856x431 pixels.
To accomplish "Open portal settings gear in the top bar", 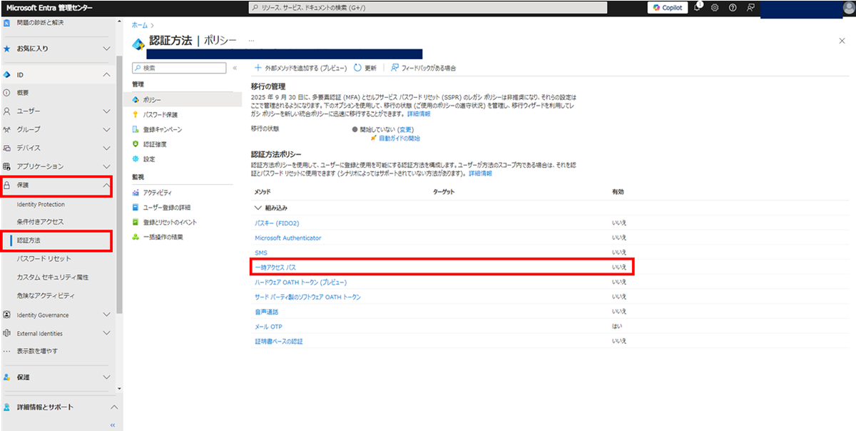I will click(x=715, y=7).
